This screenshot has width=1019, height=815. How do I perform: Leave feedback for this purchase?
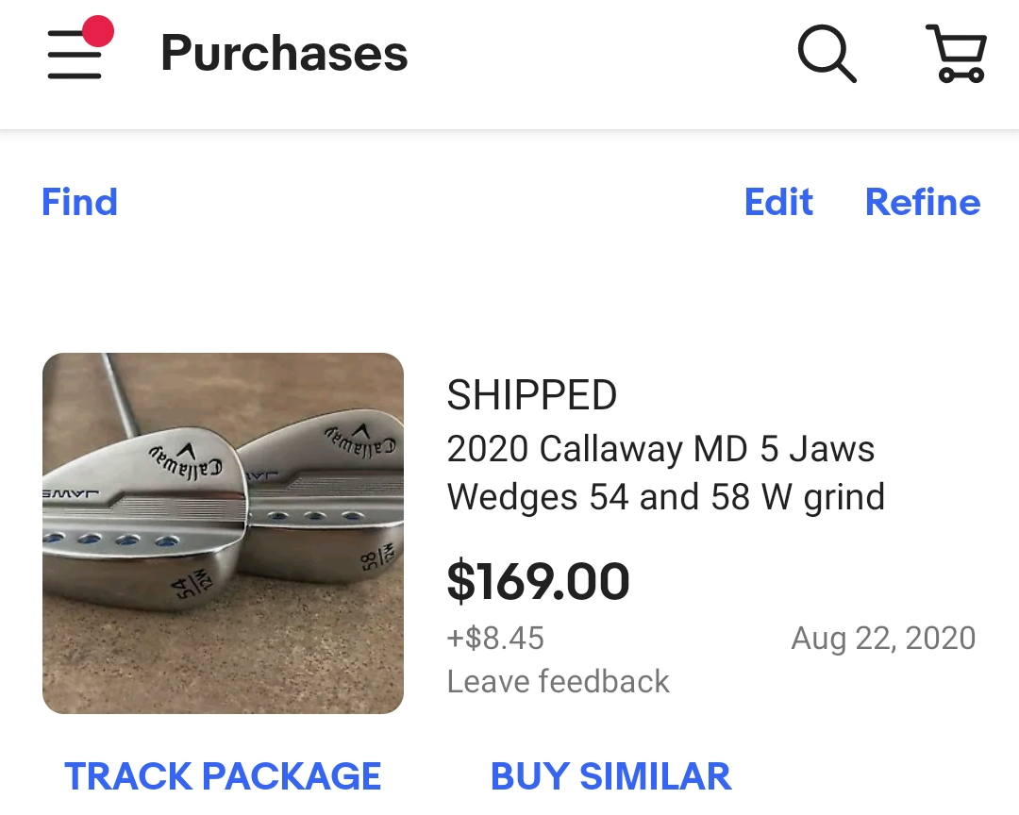tap(558, 681)
